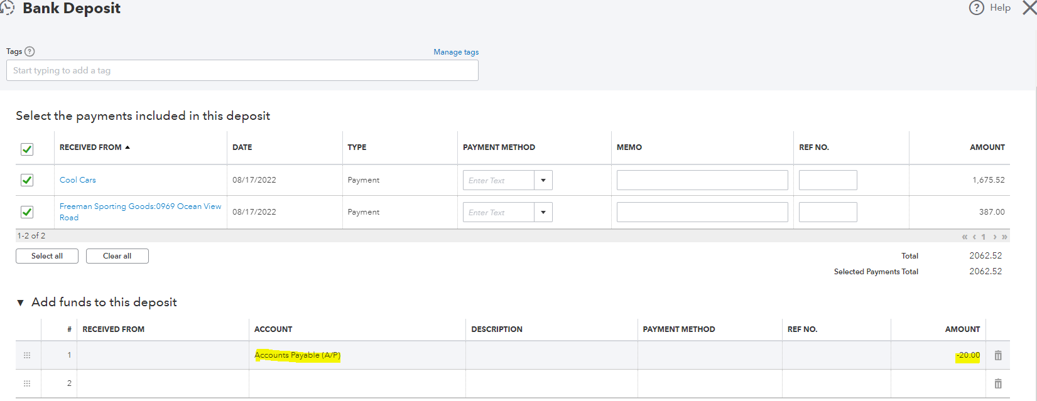Go to the last page arrow

point(1004,237)
